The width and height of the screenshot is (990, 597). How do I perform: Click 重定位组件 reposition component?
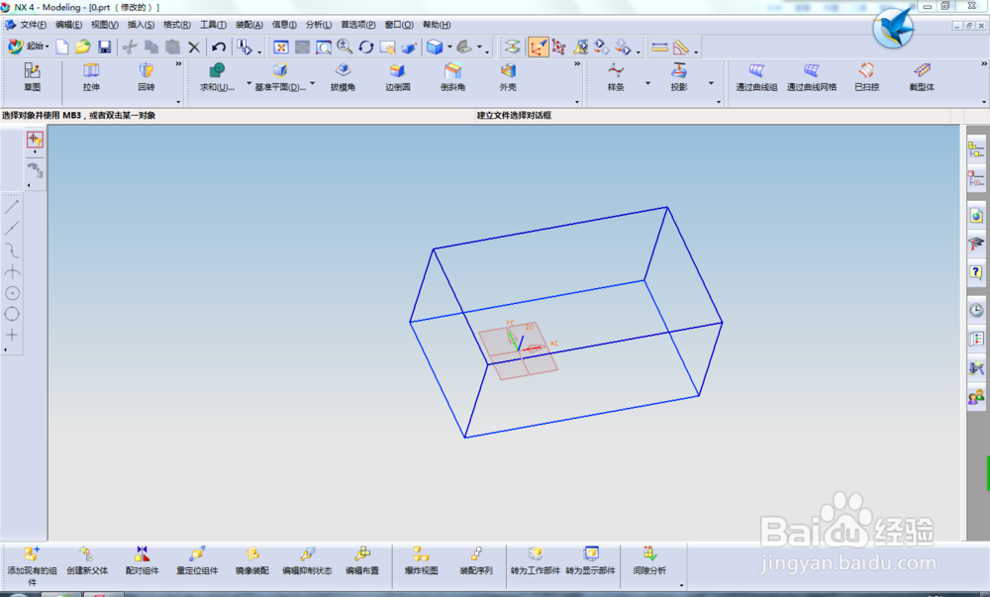pyautogui.click(x=197, y=561)
